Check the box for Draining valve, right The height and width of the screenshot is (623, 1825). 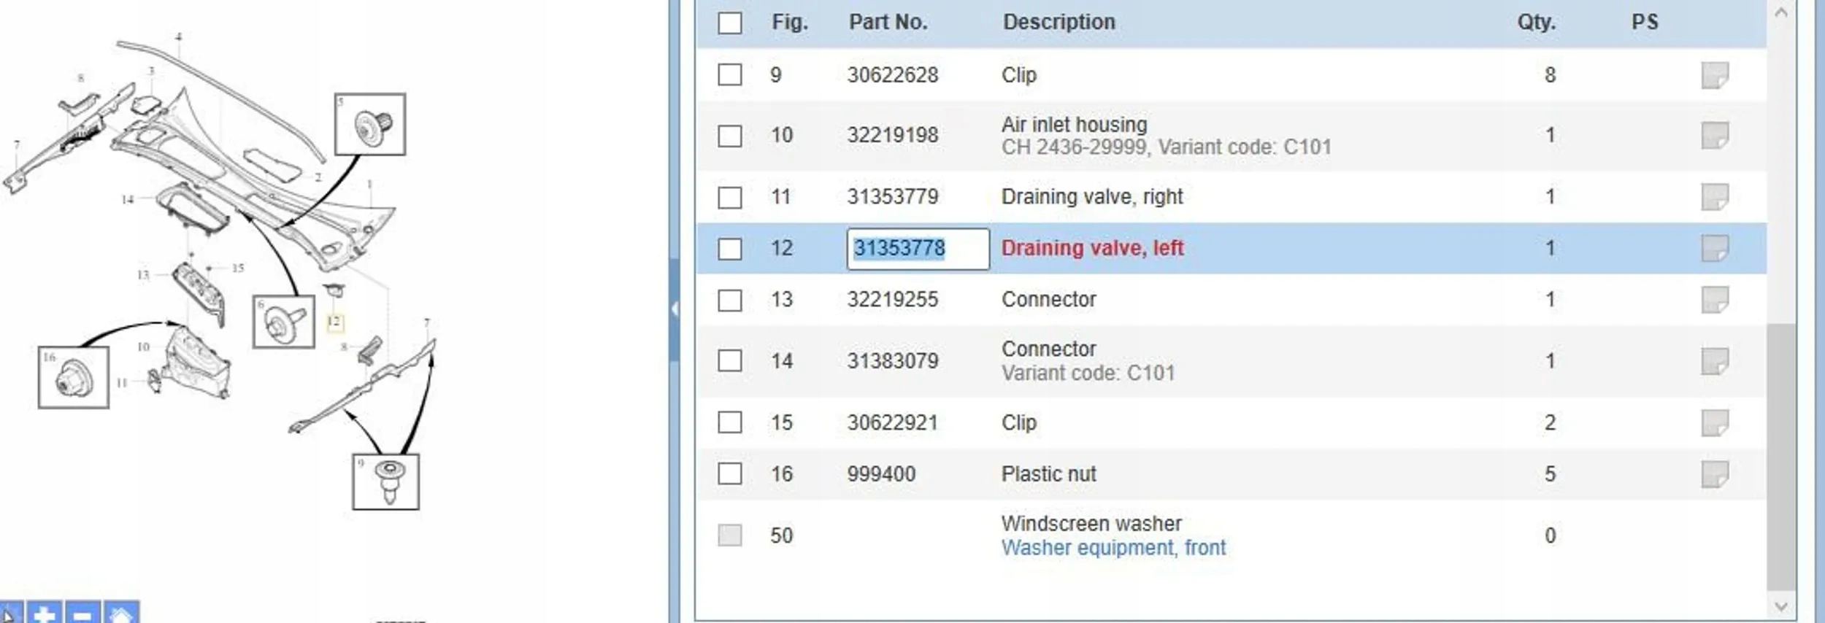729,197
